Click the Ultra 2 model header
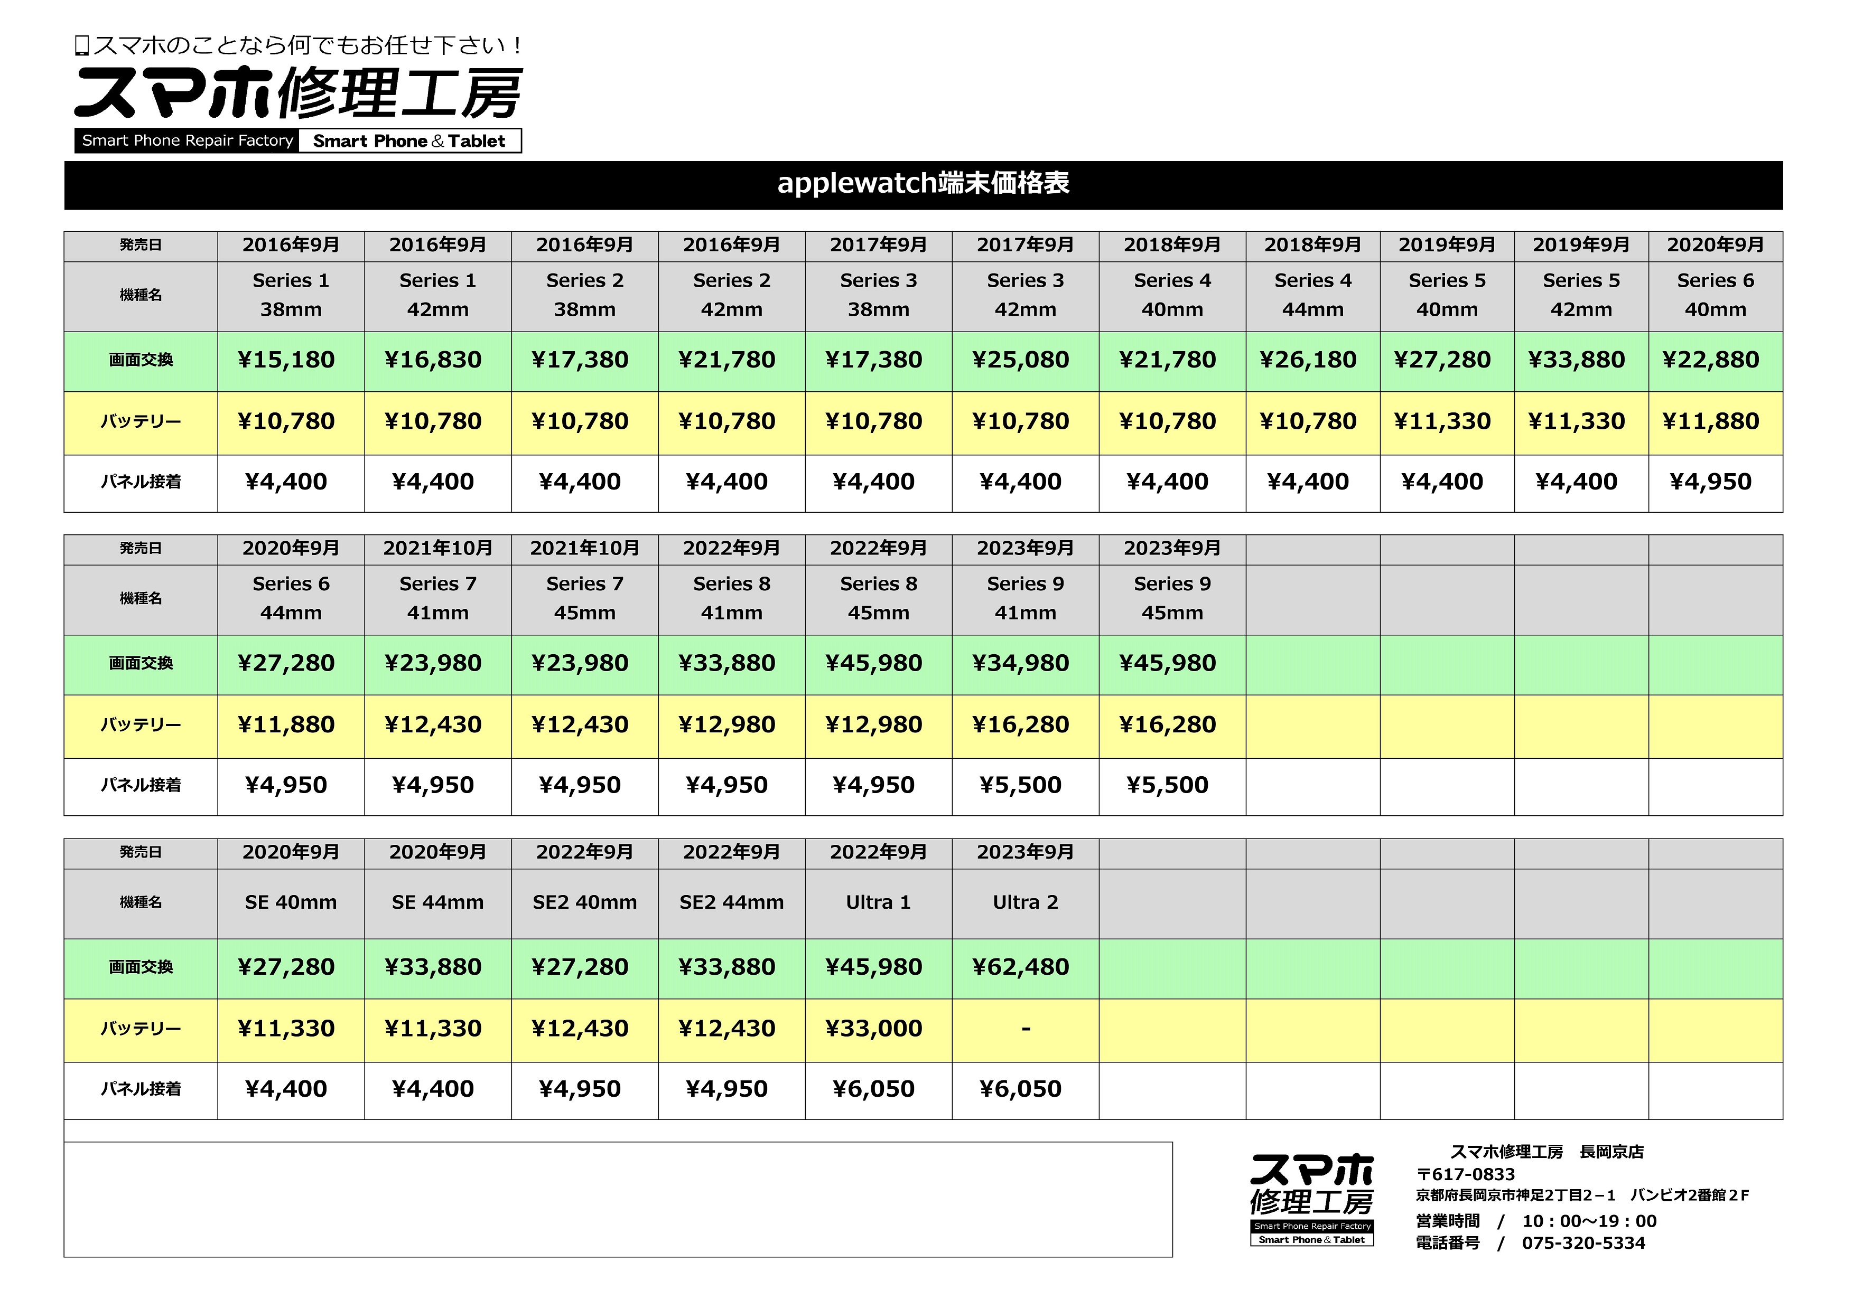 [x=1026, y=903]
